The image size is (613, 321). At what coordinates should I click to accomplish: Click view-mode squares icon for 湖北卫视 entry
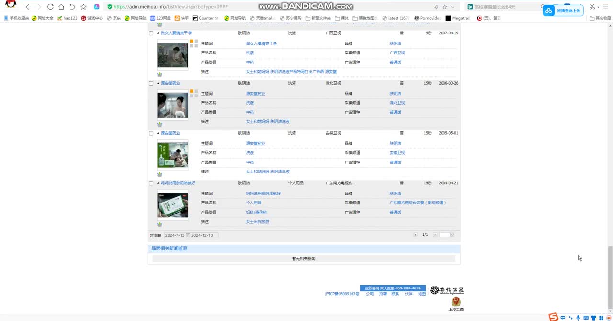(x=193, y=93)
